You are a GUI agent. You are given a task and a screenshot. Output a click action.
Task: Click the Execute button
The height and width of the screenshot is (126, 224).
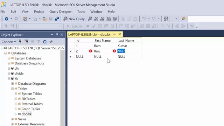pyautogui.click(x=75, y=26)
